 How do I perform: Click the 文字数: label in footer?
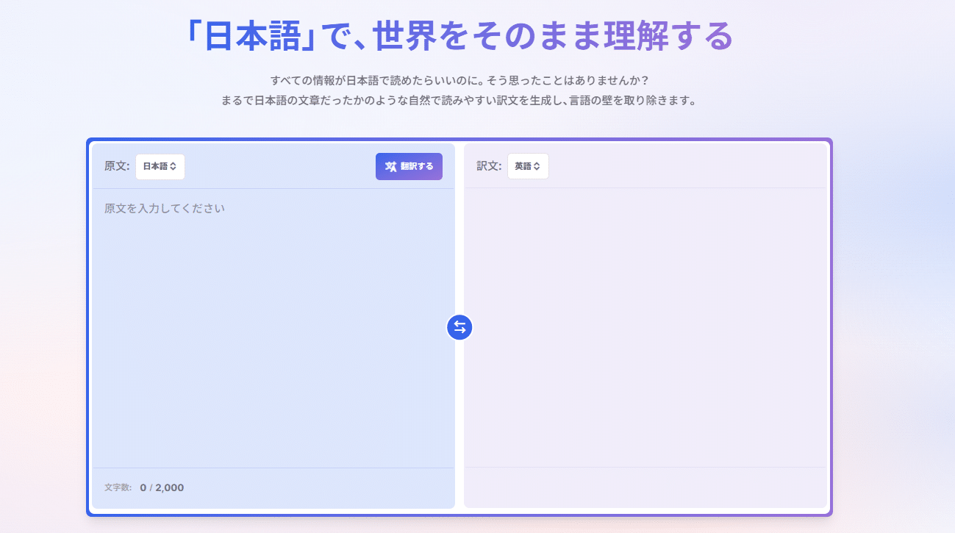pos(118,487)
